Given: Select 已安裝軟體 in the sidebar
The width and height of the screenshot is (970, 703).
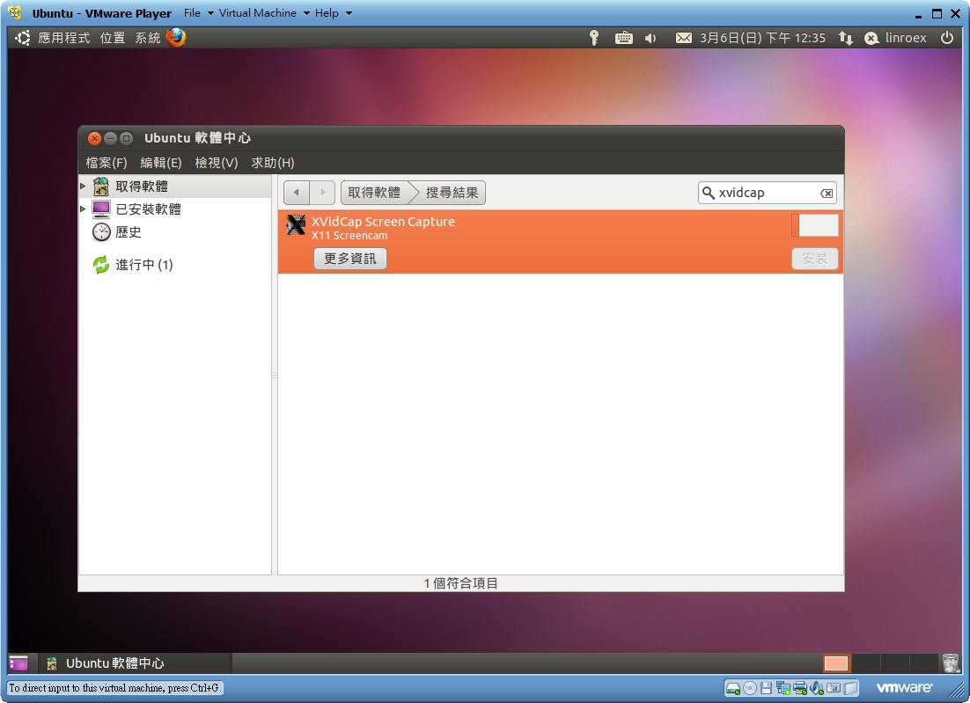Looking at the screenshot, I should click(x=176, y=209).
